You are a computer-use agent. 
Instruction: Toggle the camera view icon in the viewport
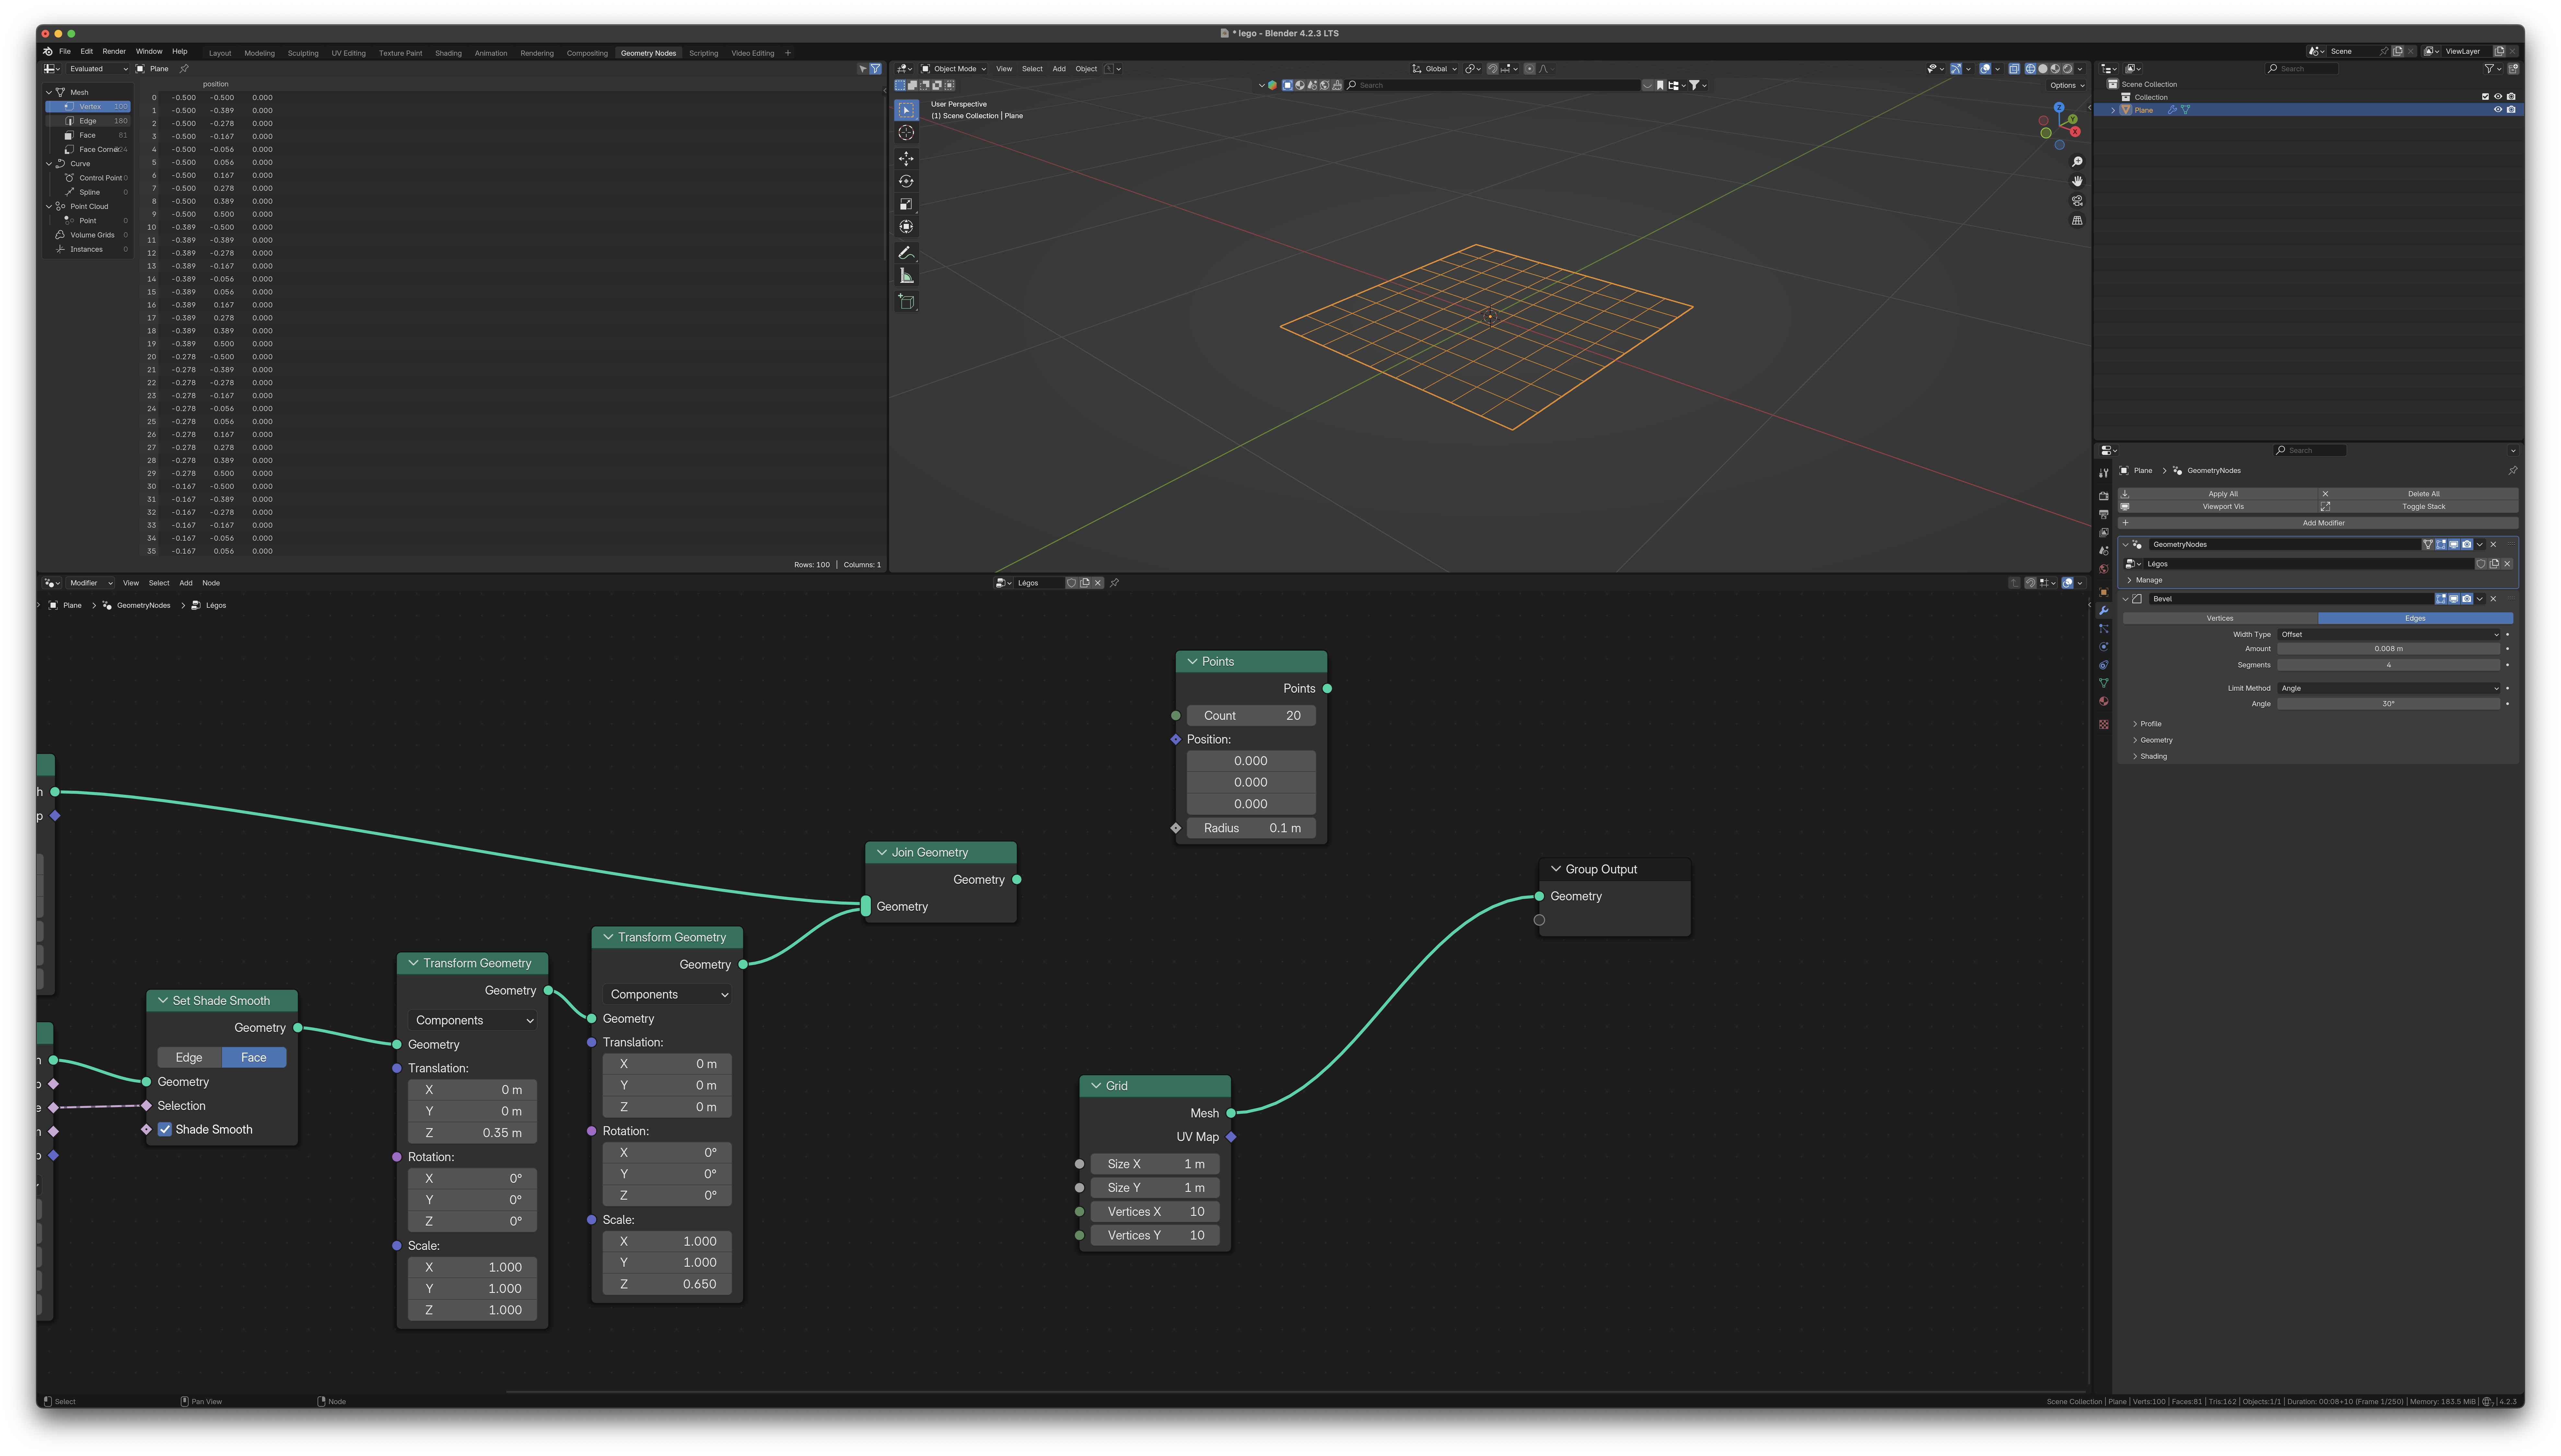(x=2077, y=201)
